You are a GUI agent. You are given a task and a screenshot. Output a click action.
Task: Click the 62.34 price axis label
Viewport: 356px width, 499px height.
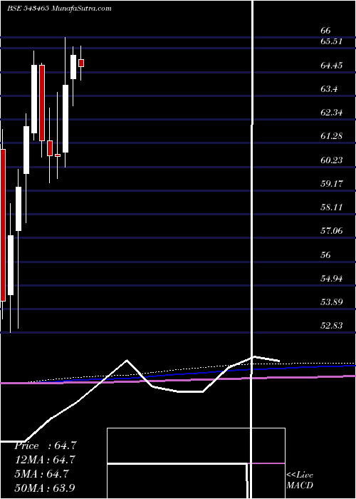point(331,113)
